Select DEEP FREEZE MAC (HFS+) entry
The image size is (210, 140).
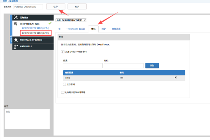pyautogui.click(x=36, y=28)
